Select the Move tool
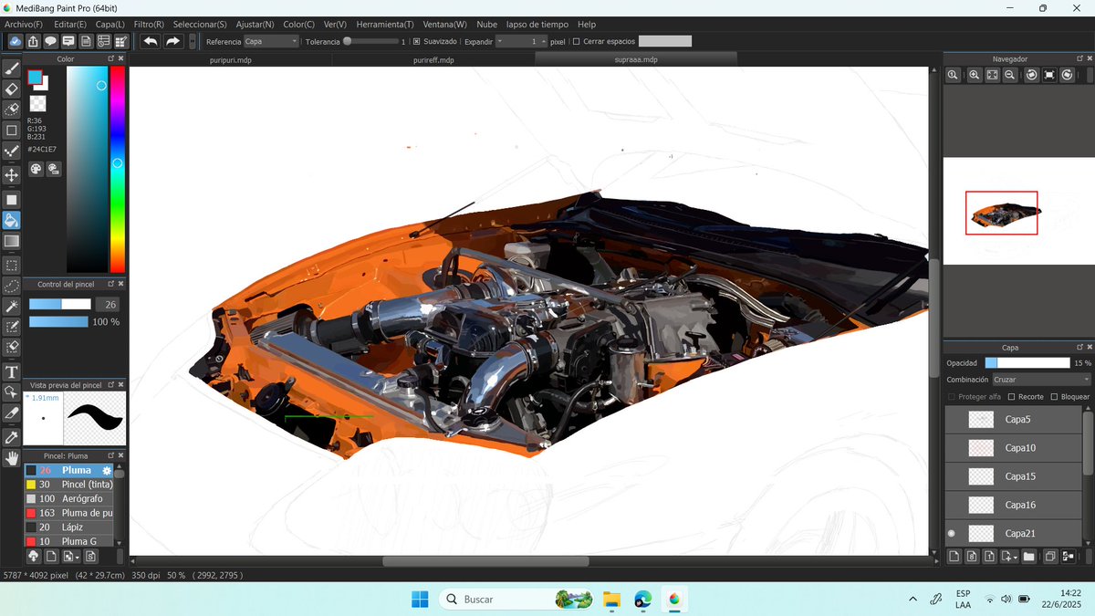This screenshot has height=616, width=1095. coord(12,174)
